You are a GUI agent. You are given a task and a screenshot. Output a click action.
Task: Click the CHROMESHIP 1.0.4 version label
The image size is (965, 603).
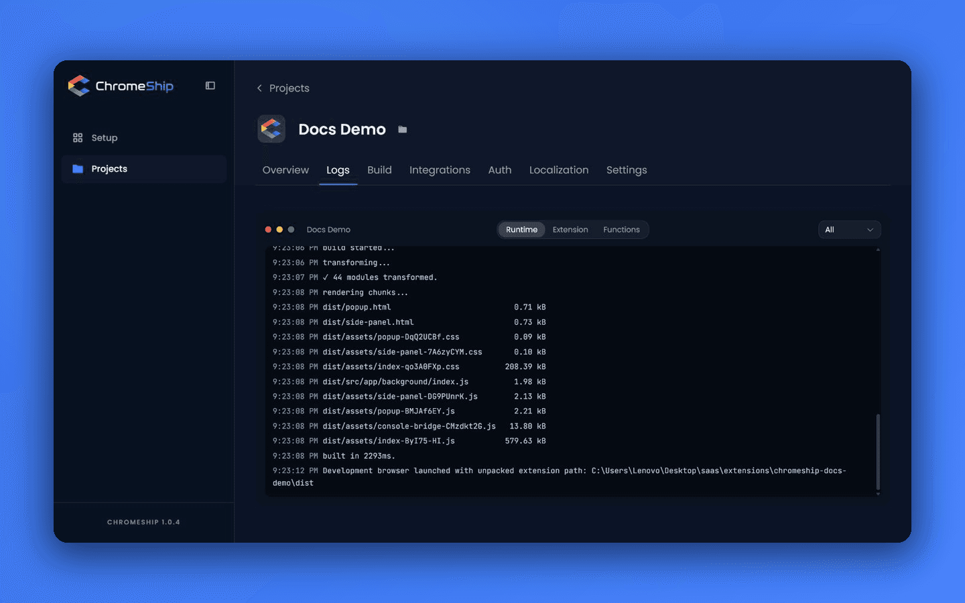click(143, 522)
